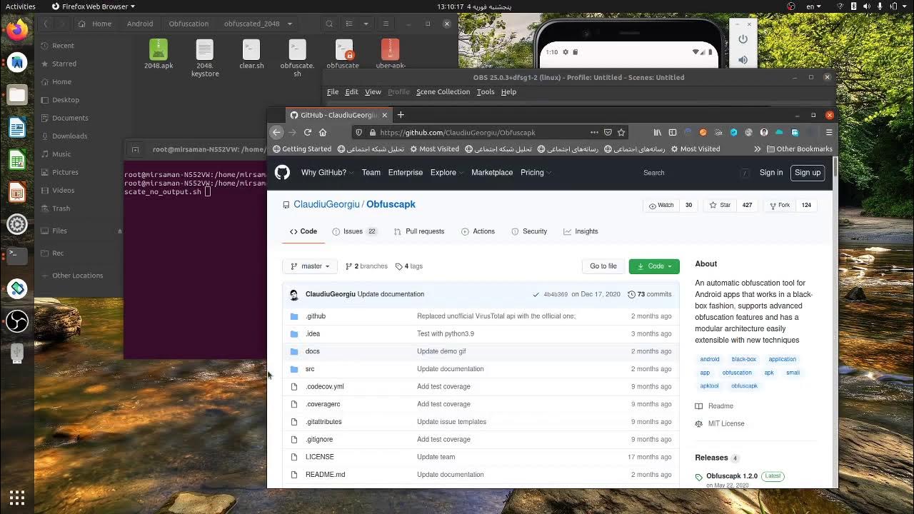Open the master branch dropdown

click(311, 266)
